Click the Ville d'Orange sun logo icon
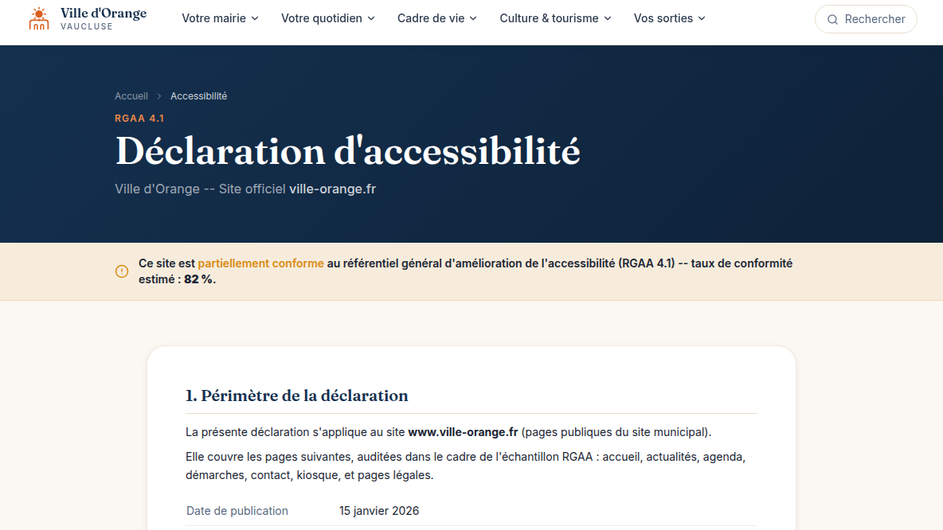 (39, 18)
